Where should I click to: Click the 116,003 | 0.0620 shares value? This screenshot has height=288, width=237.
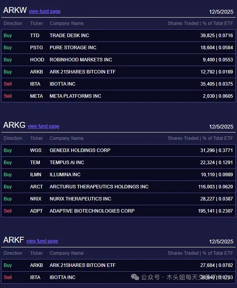(x=215, y=187)
